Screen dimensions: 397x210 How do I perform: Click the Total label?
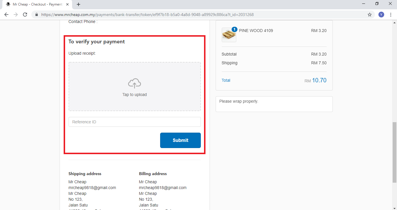226,80
